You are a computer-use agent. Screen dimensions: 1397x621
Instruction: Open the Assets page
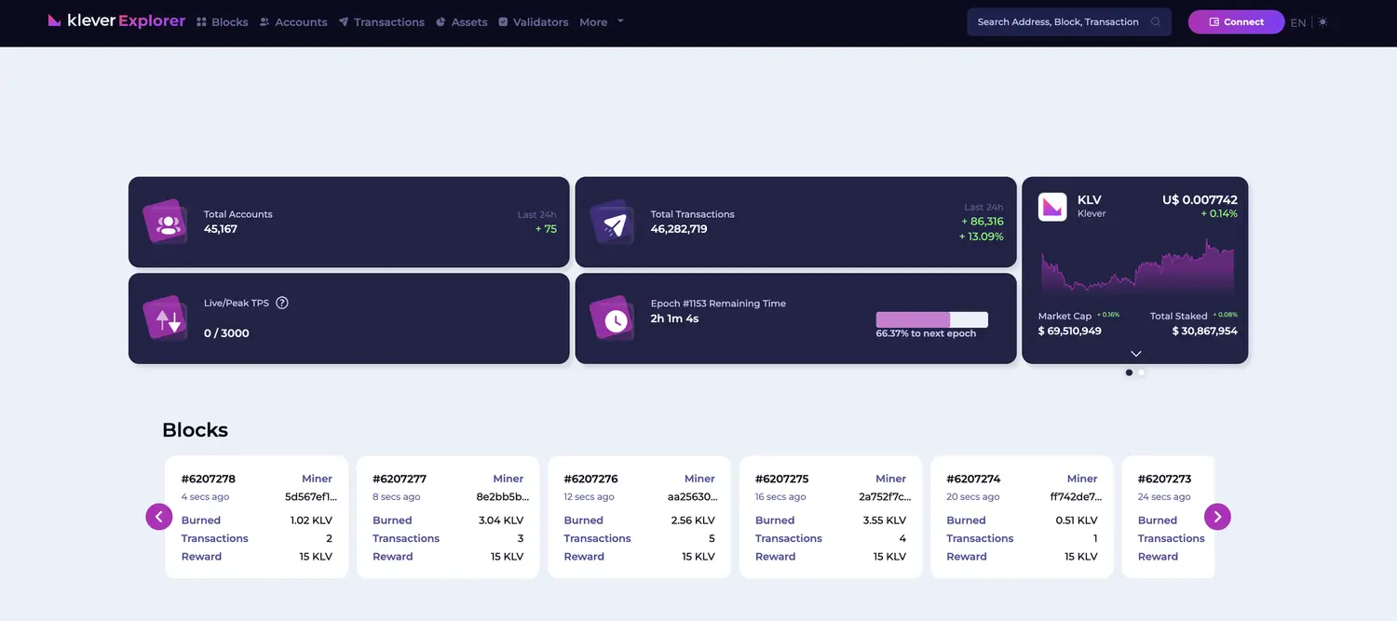[x=461, y=21]
